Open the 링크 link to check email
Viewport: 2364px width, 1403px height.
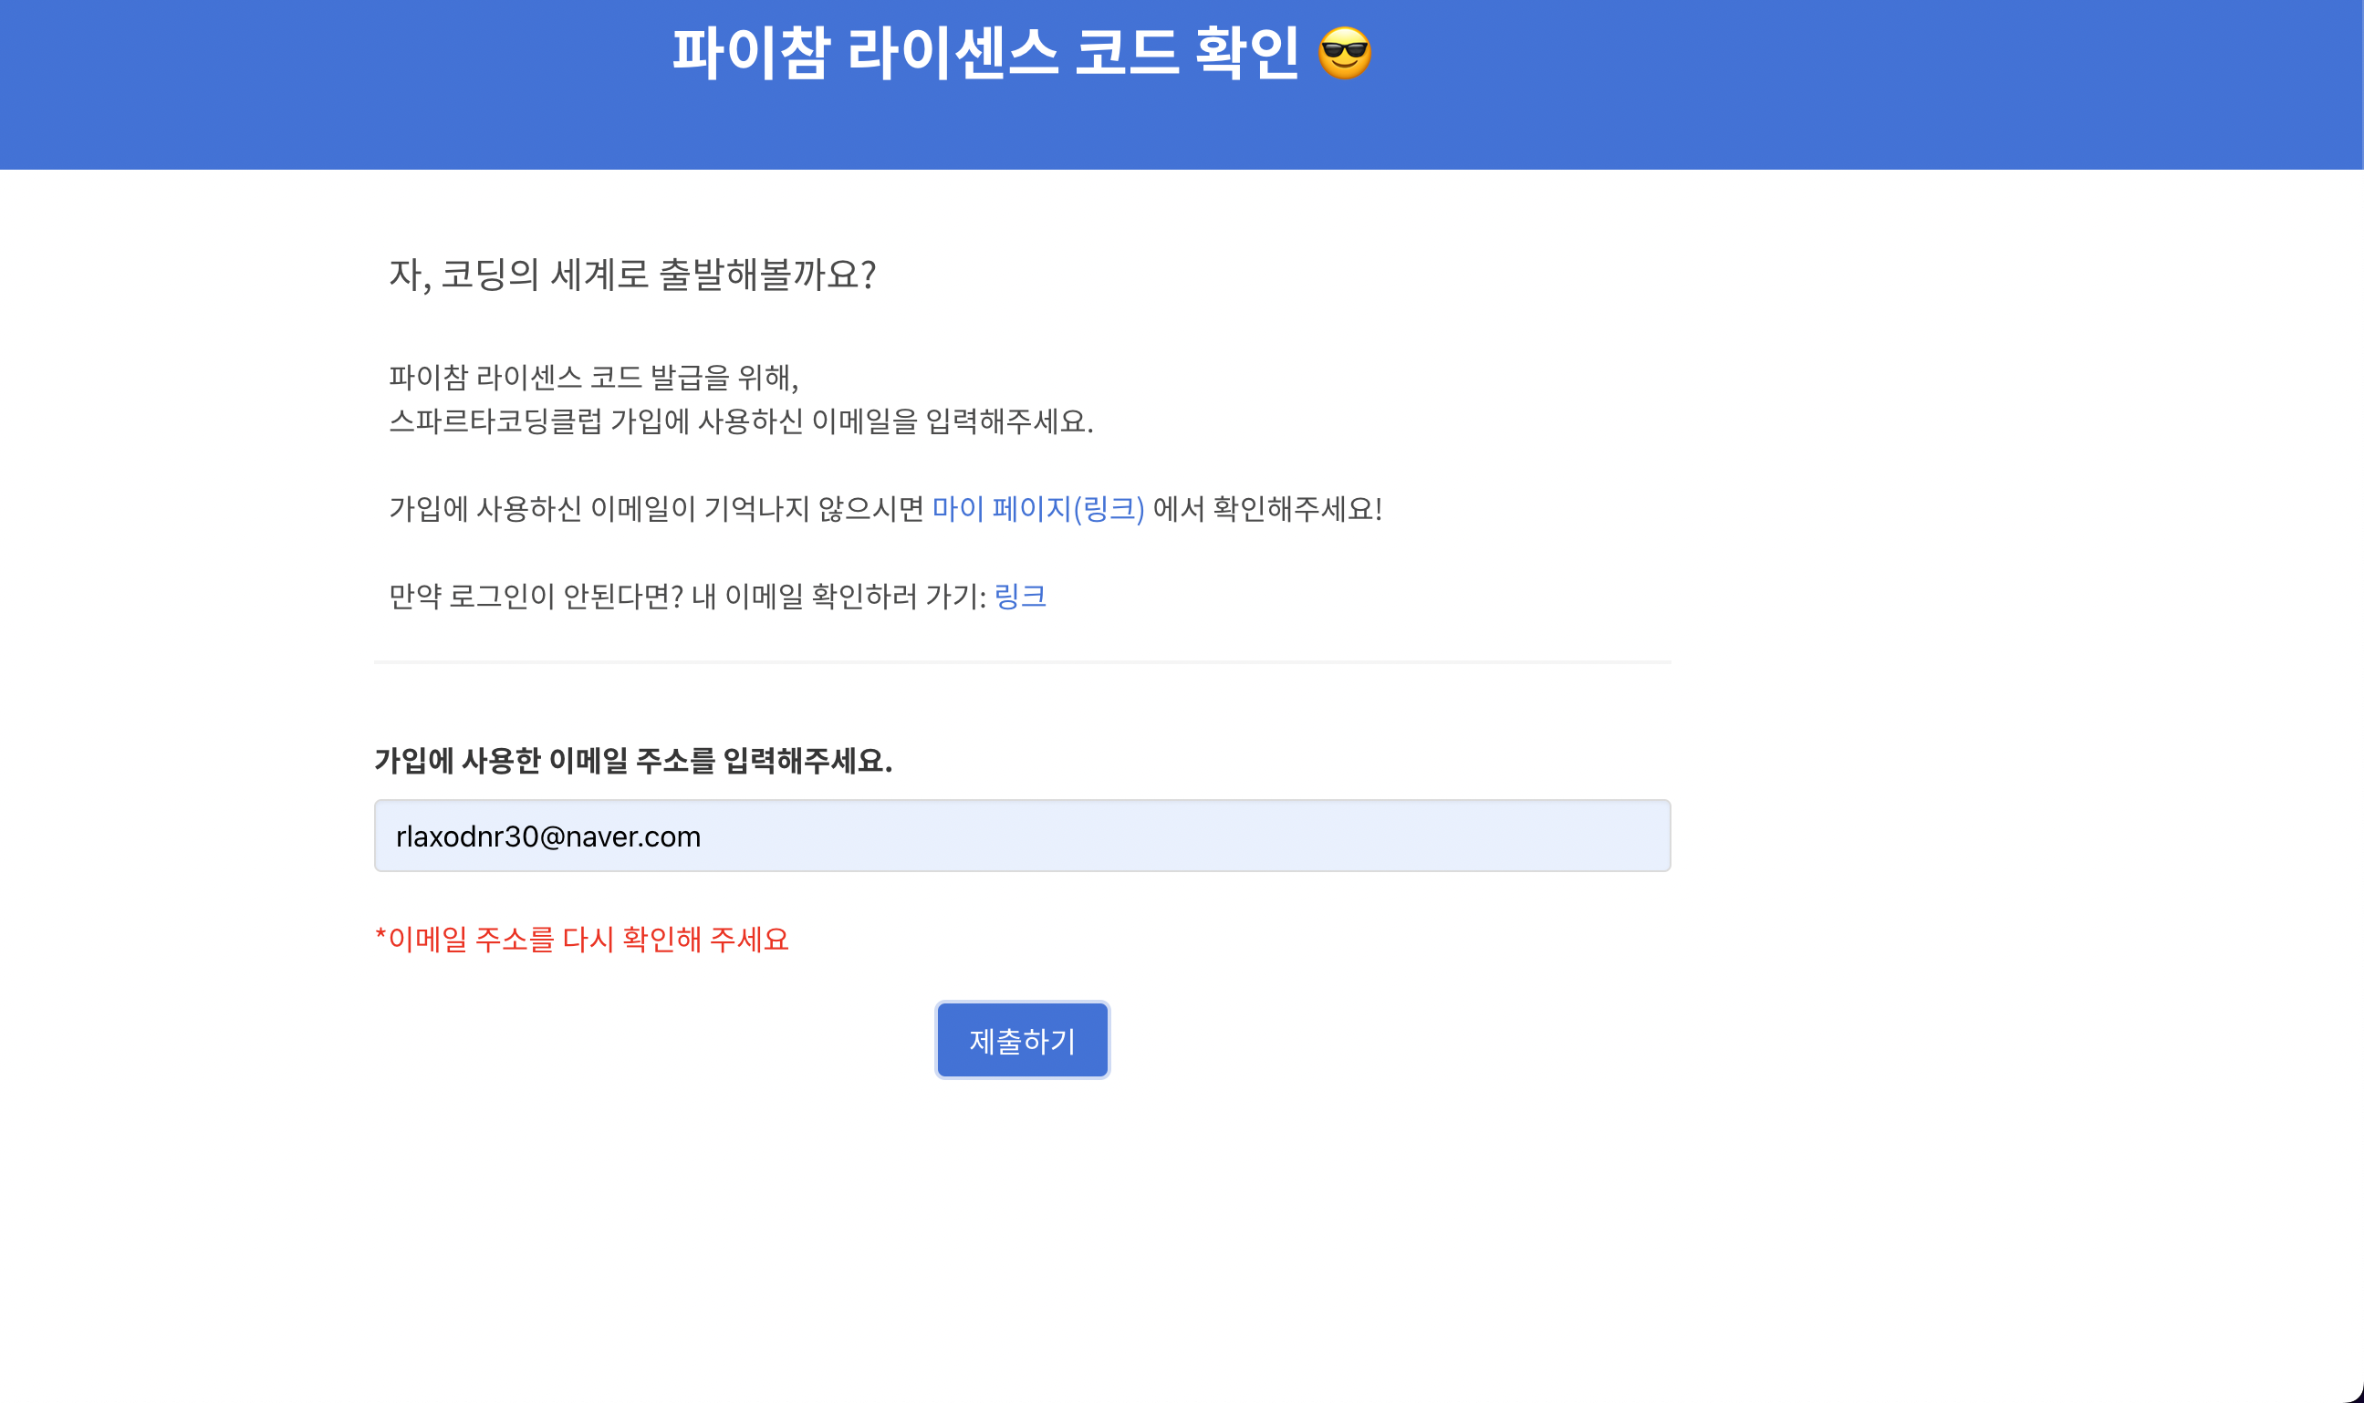point(1019,596)
